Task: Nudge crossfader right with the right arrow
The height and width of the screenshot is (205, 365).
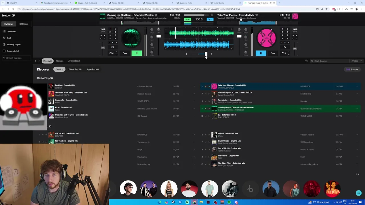Action: [x=211, y=54]
